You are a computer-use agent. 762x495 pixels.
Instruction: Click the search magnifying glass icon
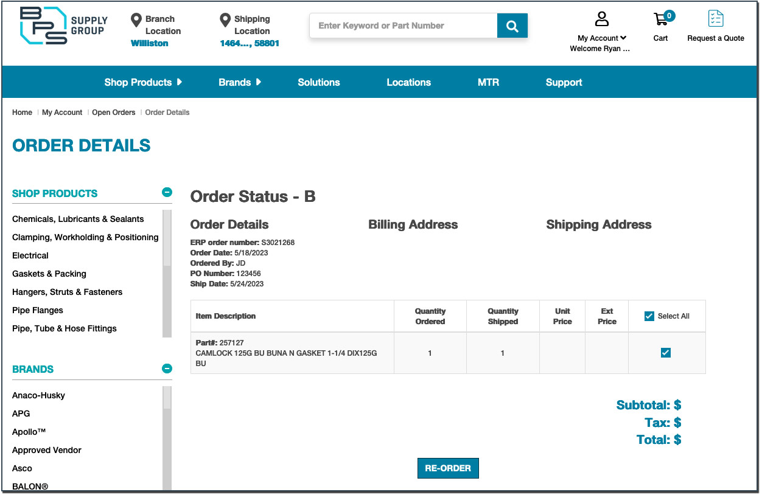[512, 25]
